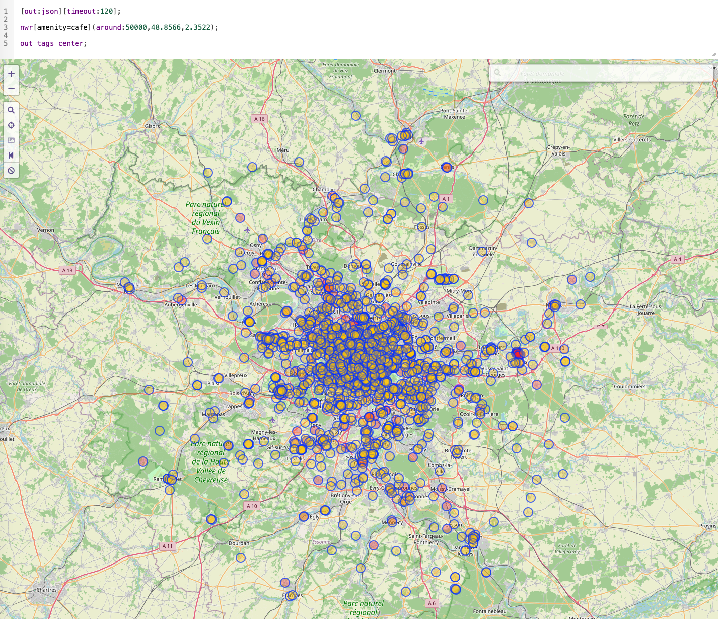
Task: Click the Coulommiers town label
Action: point(630,387)
